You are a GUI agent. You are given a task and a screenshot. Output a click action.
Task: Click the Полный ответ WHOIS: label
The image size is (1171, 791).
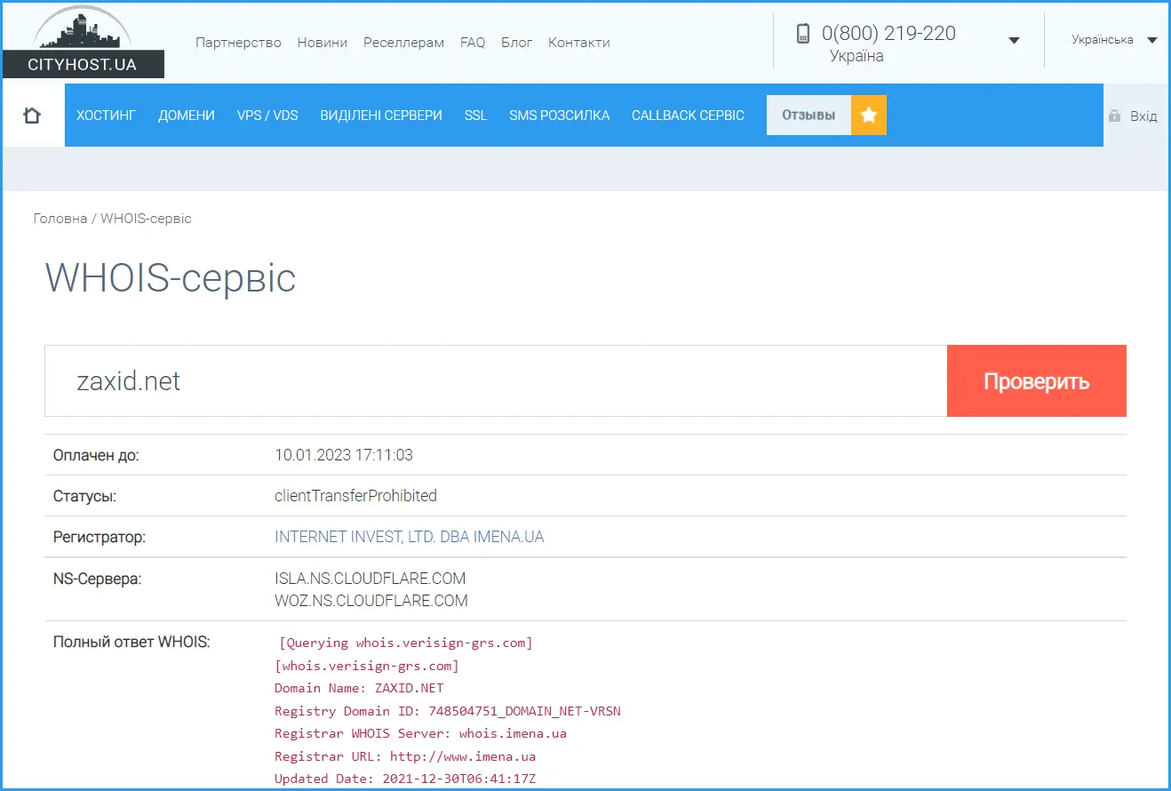click(x=131, y=642)
